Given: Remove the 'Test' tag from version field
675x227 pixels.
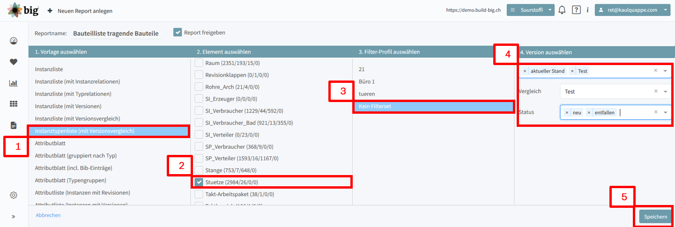Looking at the screenshot, I should pyautogui.click(x=572, y=71).
